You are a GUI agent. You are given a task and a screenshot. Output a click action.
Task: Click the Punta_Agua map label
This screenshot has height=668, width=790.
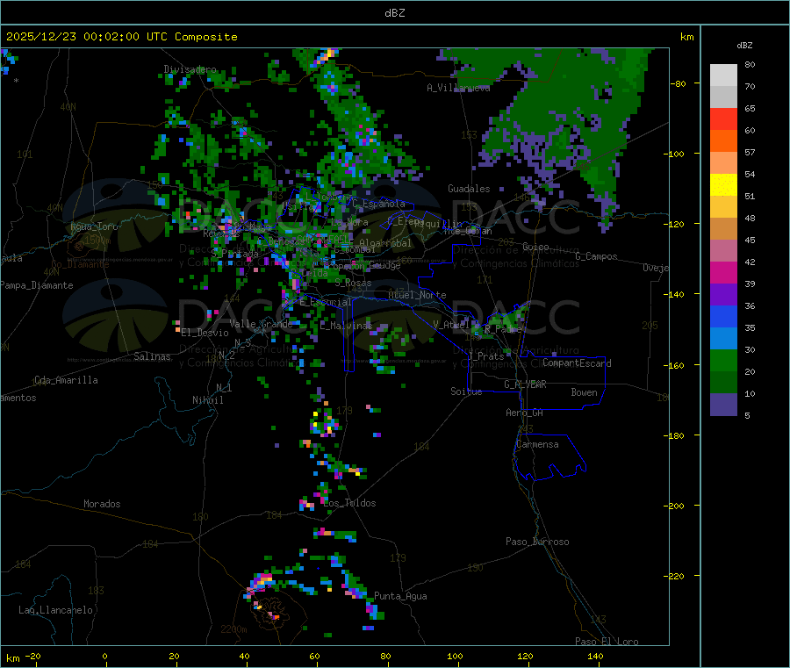tap(400, 596)
